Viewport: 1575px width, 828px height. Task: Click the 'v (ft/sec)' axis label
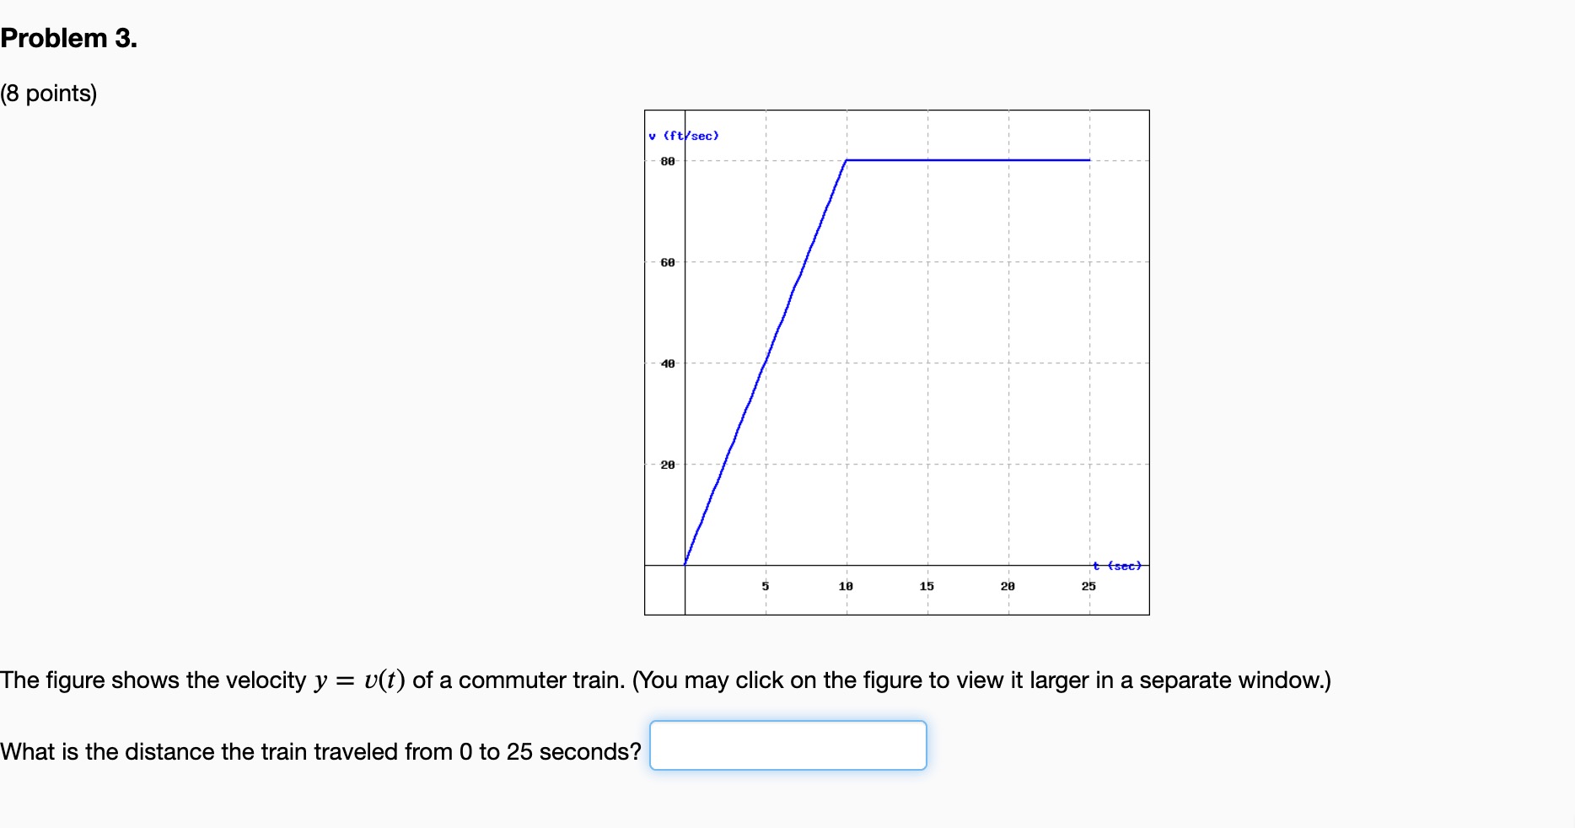(682, 134)
